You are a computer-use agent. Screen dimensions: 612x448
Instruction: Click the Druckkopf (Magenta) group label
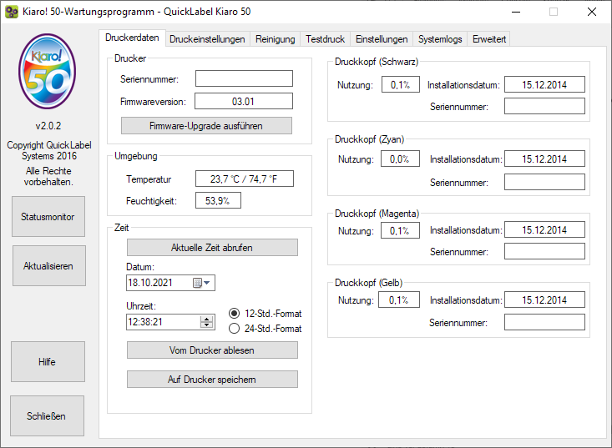pyautogui.click(x=377, y=214)
